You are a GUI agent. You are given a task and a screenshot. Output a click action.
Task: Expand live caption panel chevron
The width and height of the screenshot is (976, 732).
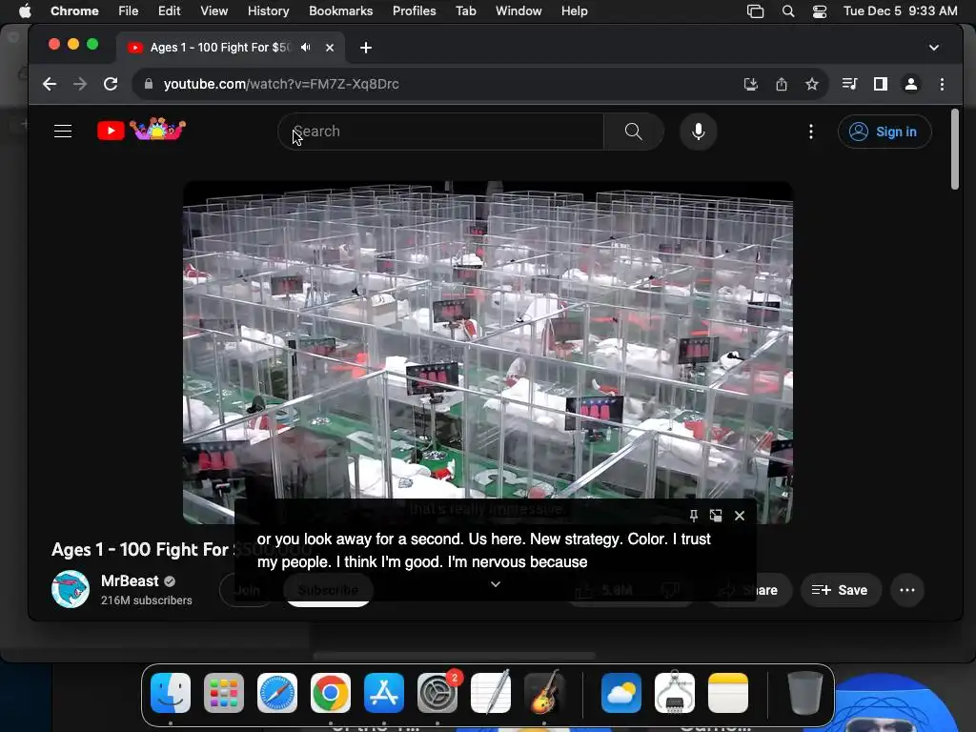coord(496,584)
